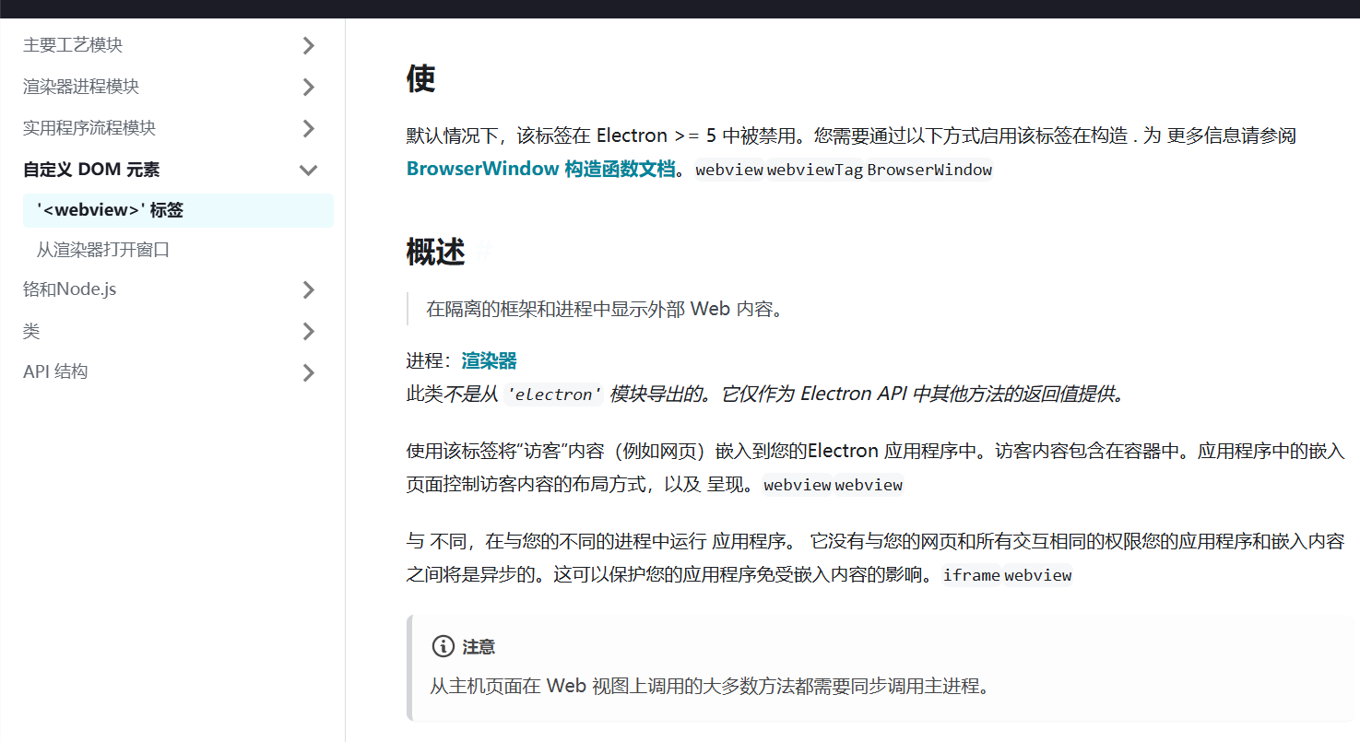
Task: Click the chevron beside 渲染器进程模块
Action: [x=309, y=86]
